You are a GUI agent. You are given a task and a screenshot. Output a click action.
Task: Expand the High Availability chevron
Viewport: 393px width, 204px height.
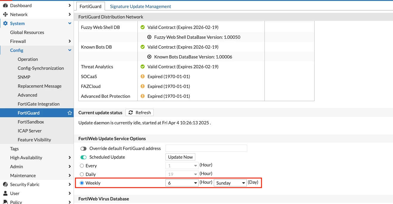pyautogui.click(x=69, y=157)
